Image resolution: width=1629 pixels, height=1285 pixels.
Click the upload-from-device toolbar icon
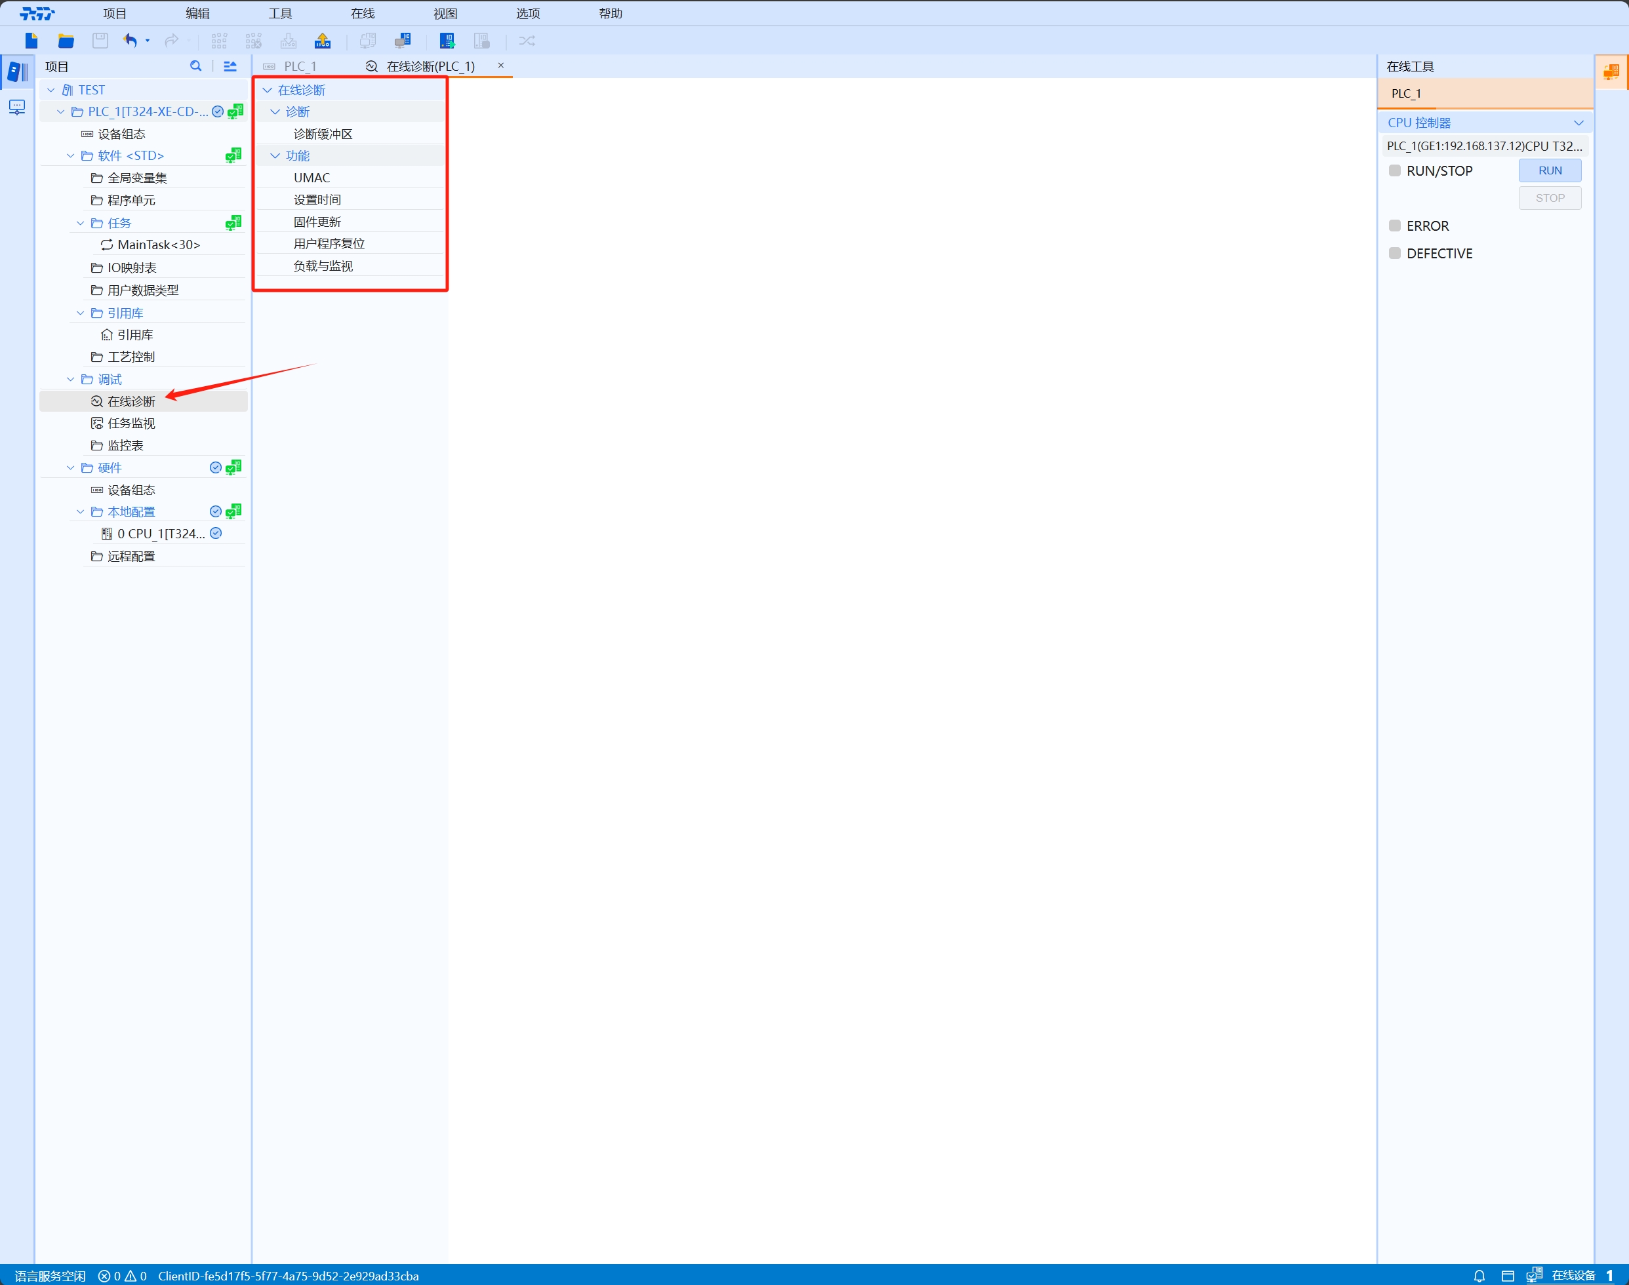coord(323,41)
